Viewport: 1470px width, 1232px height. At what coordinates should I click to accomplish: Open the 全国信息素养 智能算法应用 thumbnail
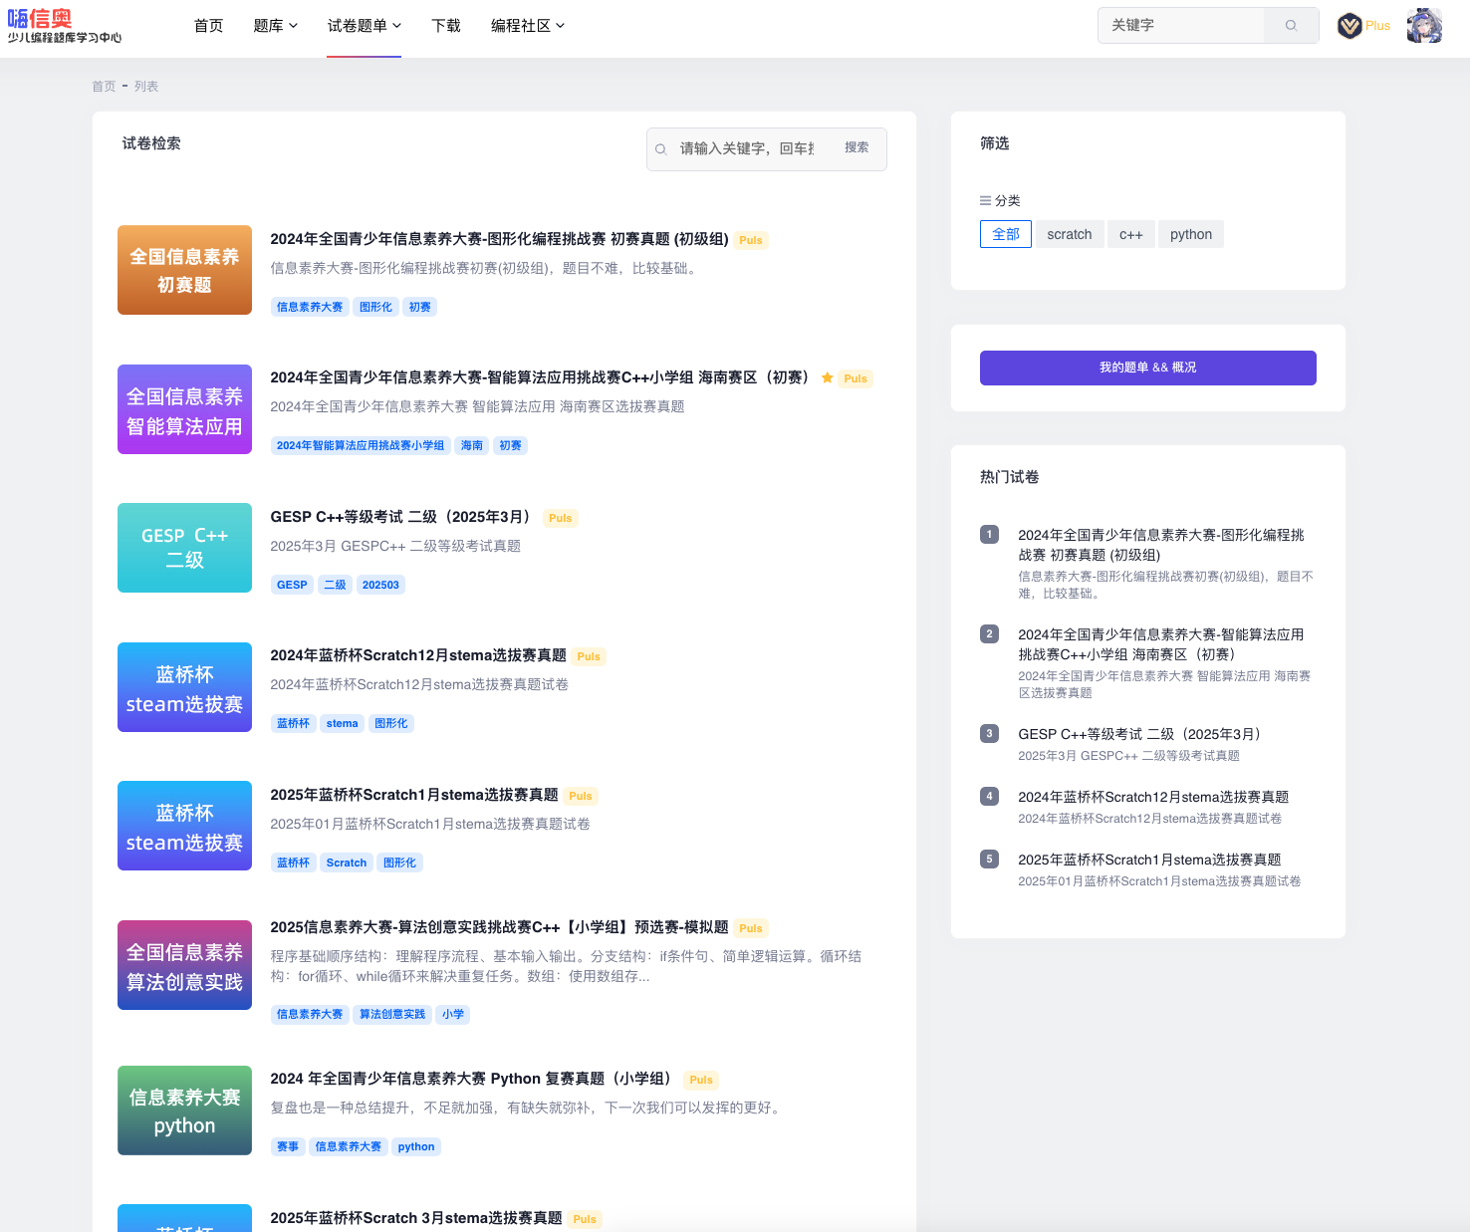tap(184, 409)
